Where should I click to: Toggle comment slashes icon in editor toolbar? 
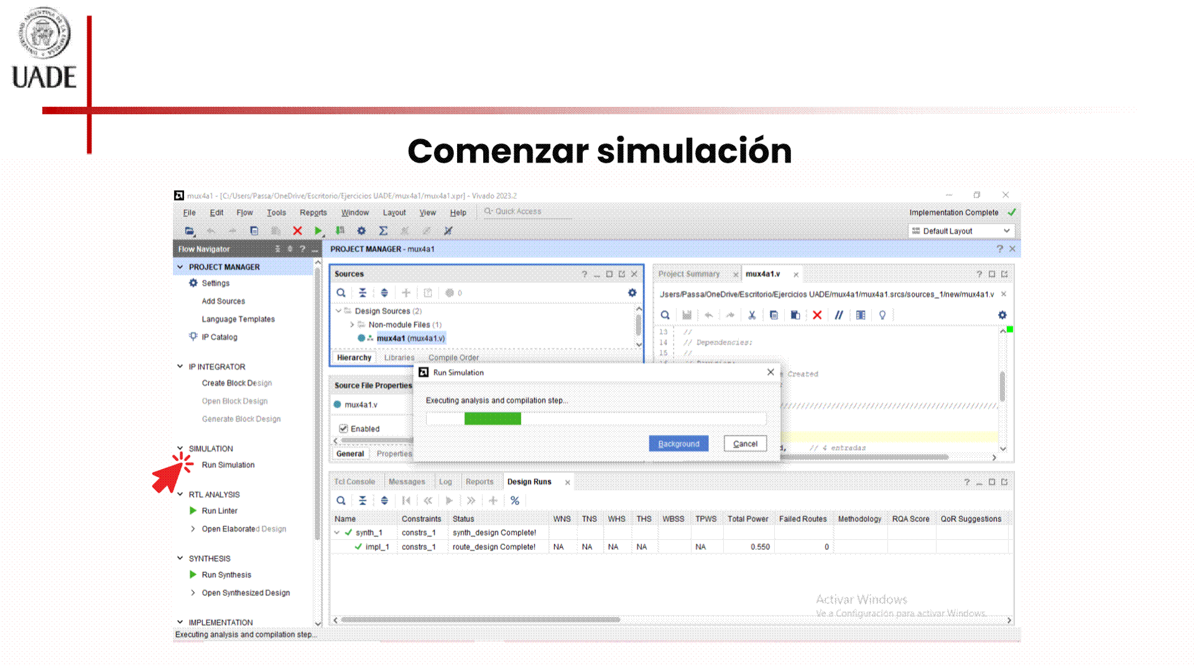(x=839, y=315)
